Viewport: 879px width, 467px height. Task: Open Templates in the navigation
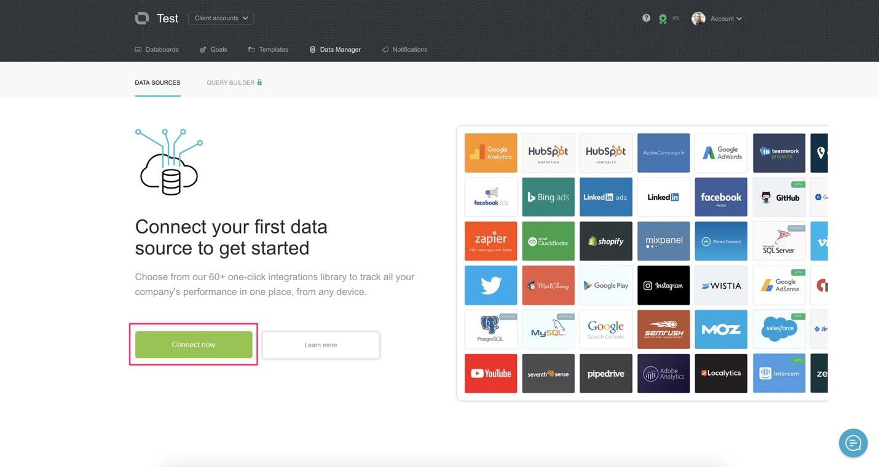click(x=268, y=50)
